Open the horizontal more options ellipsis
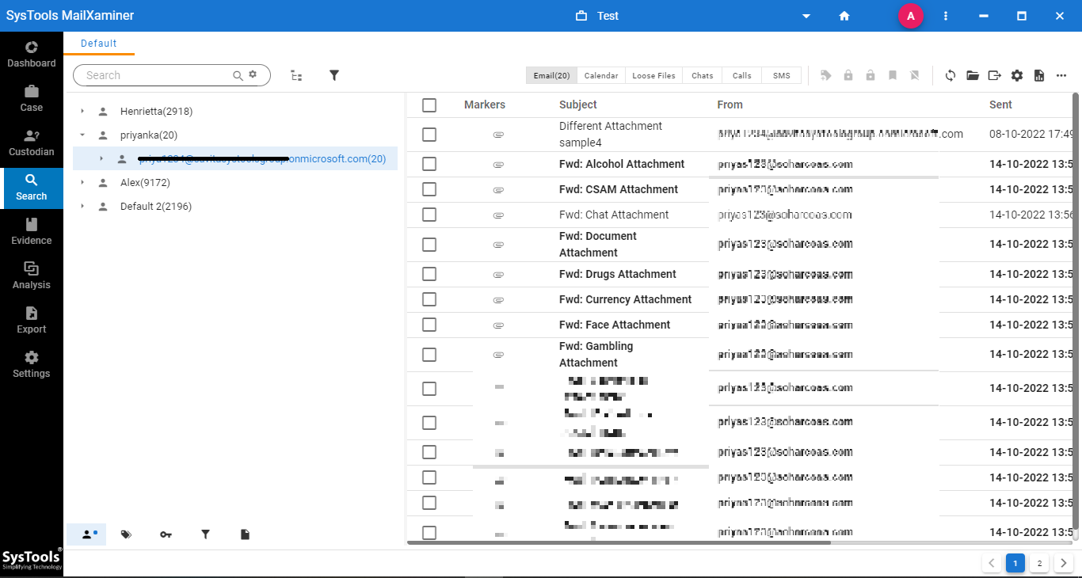Viewport: 1082px width, 578px height. [x=1061, y=75]
